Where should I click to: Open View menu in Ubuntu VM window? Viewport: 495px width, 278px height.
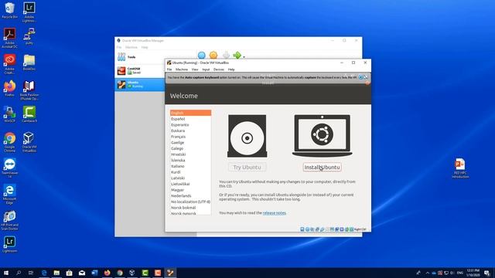tap(195, 69)
